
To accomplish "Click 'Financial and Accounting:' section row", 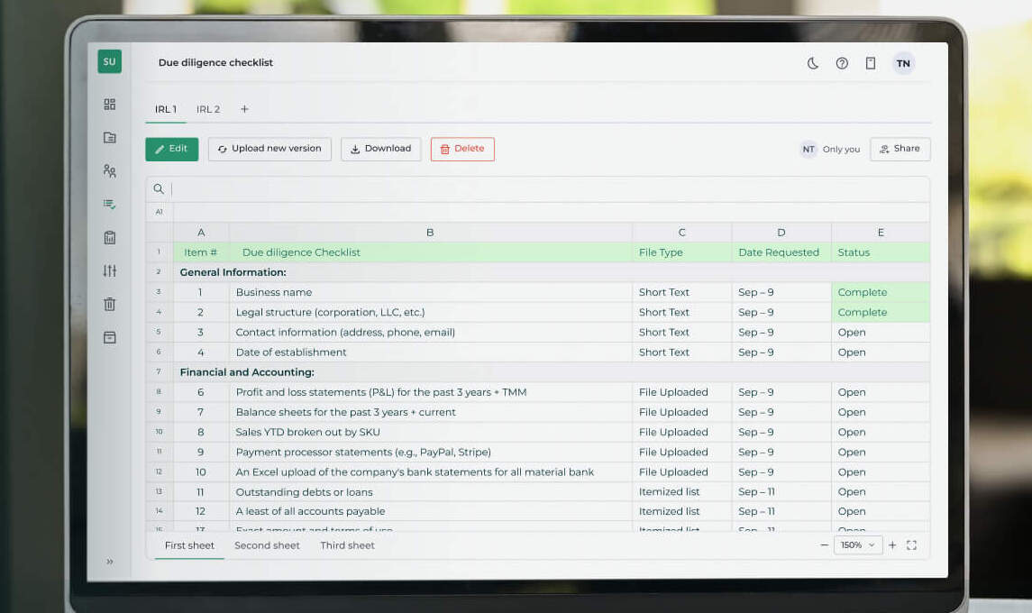I will pos(552,372).
